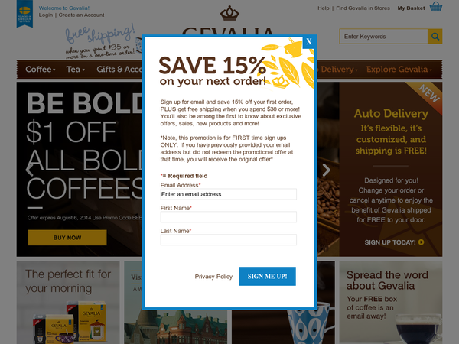Go to previous banner slide arrow
This screenshot has width=459, height=344.
[30, 170]
